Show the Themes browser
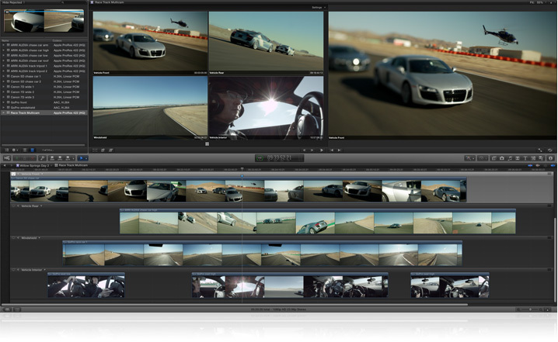This screenshot has width=558, height=342. click(x=541, y=158)
